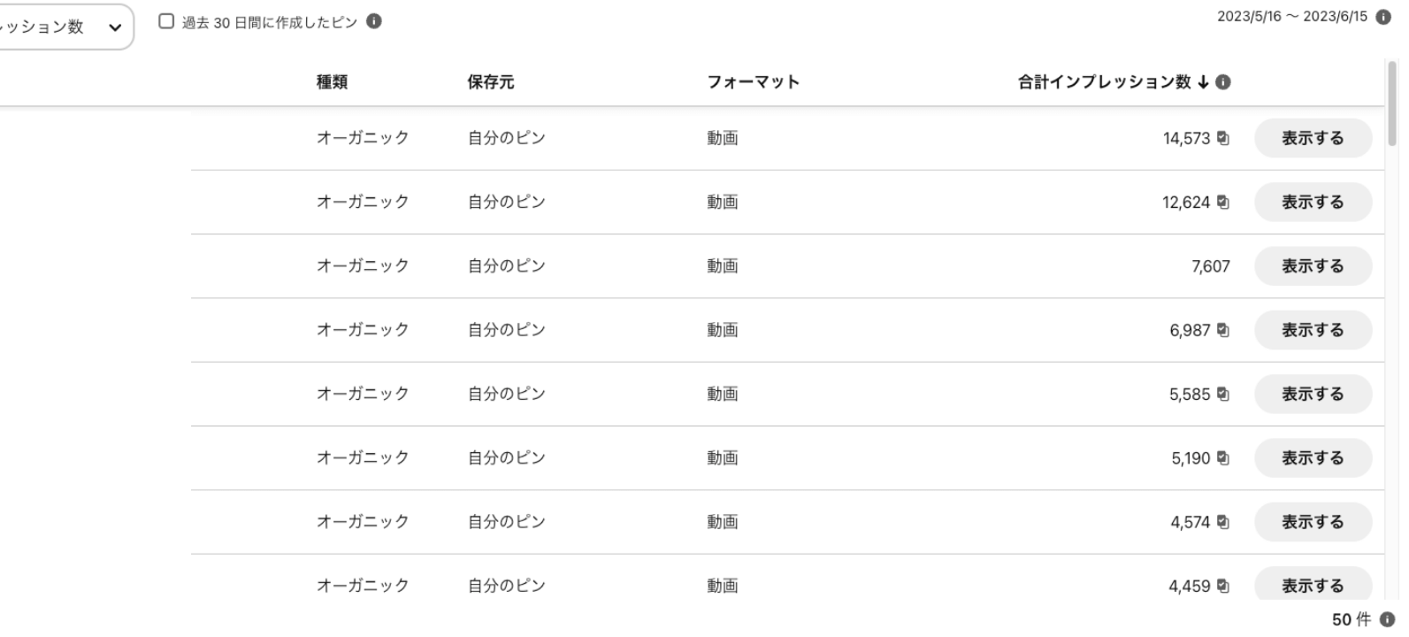Click the copy icon next to 6,987
This screenshot has height=637, width=1409.
pyautogui.click(x=1223, y=330)
